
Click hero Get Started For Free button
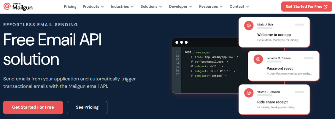[x=33, y=107]
